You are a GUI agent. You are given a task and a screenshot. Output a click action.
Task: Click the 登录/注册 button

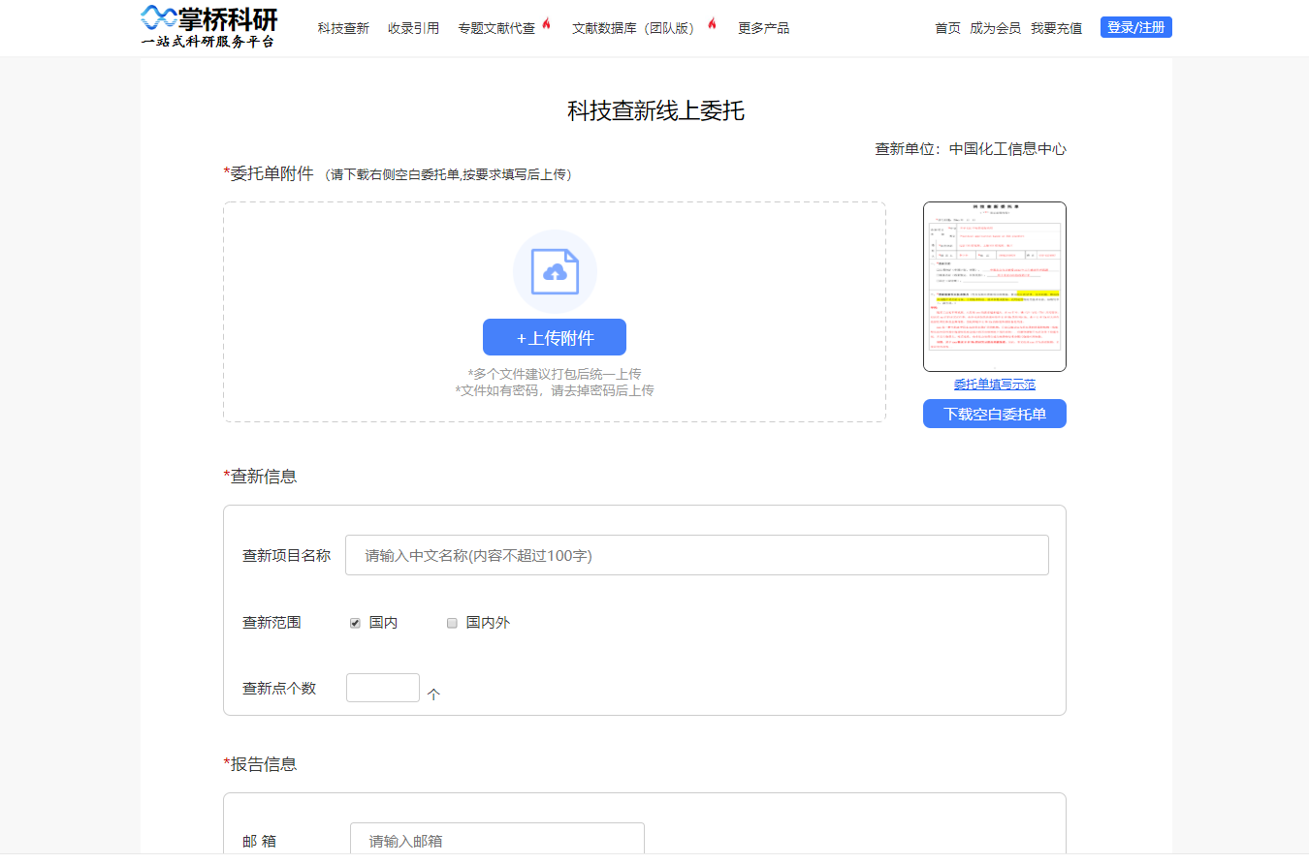click(x=1136, y=27)
